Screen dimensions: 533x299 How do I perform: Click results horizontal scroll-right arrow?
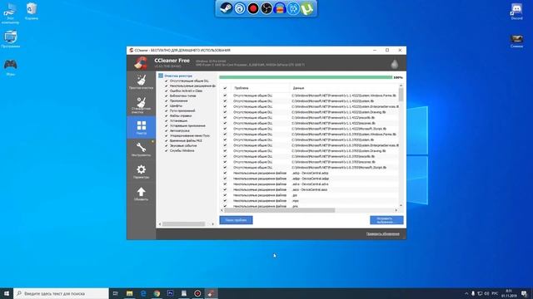pos(396,210)
